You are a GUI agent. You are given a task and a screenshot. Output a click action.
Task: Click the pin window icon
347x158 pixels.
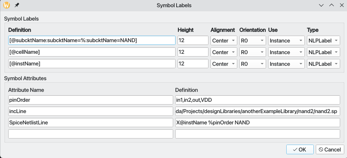(17, 5)
